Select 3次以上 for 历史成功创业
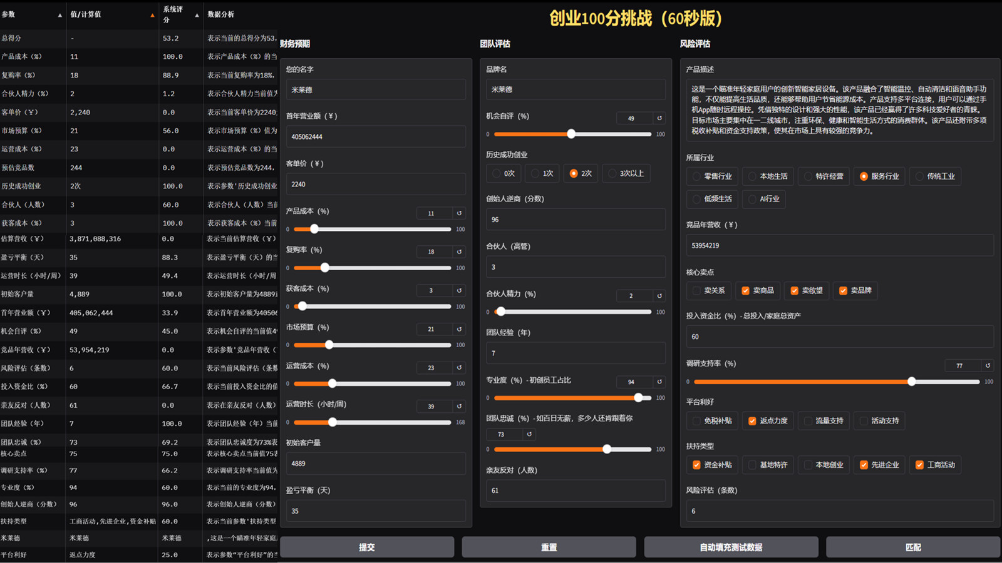This screenshot has height=563, width=1002. point(612,173)
